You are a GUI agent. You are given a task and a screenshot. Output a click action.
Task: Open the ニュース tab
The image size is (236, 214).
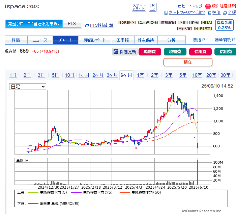[40, 40]
